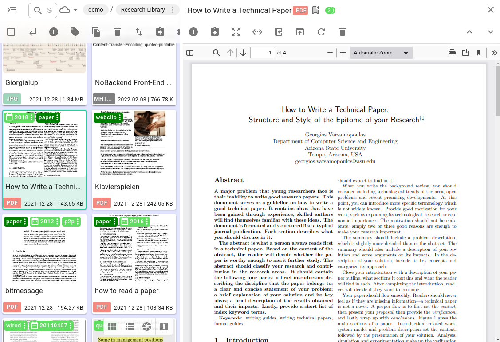Zoom in the PDF with plus

coord(343,53)
